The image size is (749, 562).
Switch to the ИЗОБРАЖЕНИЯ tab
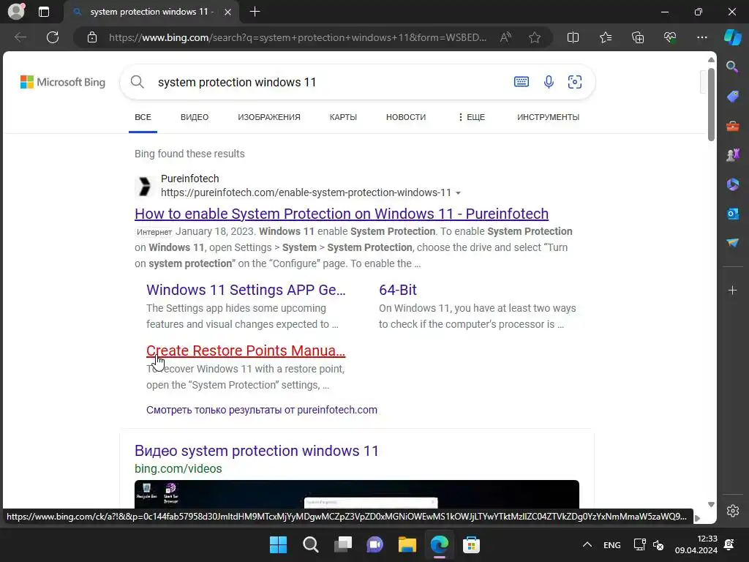(x=269, y=117)
